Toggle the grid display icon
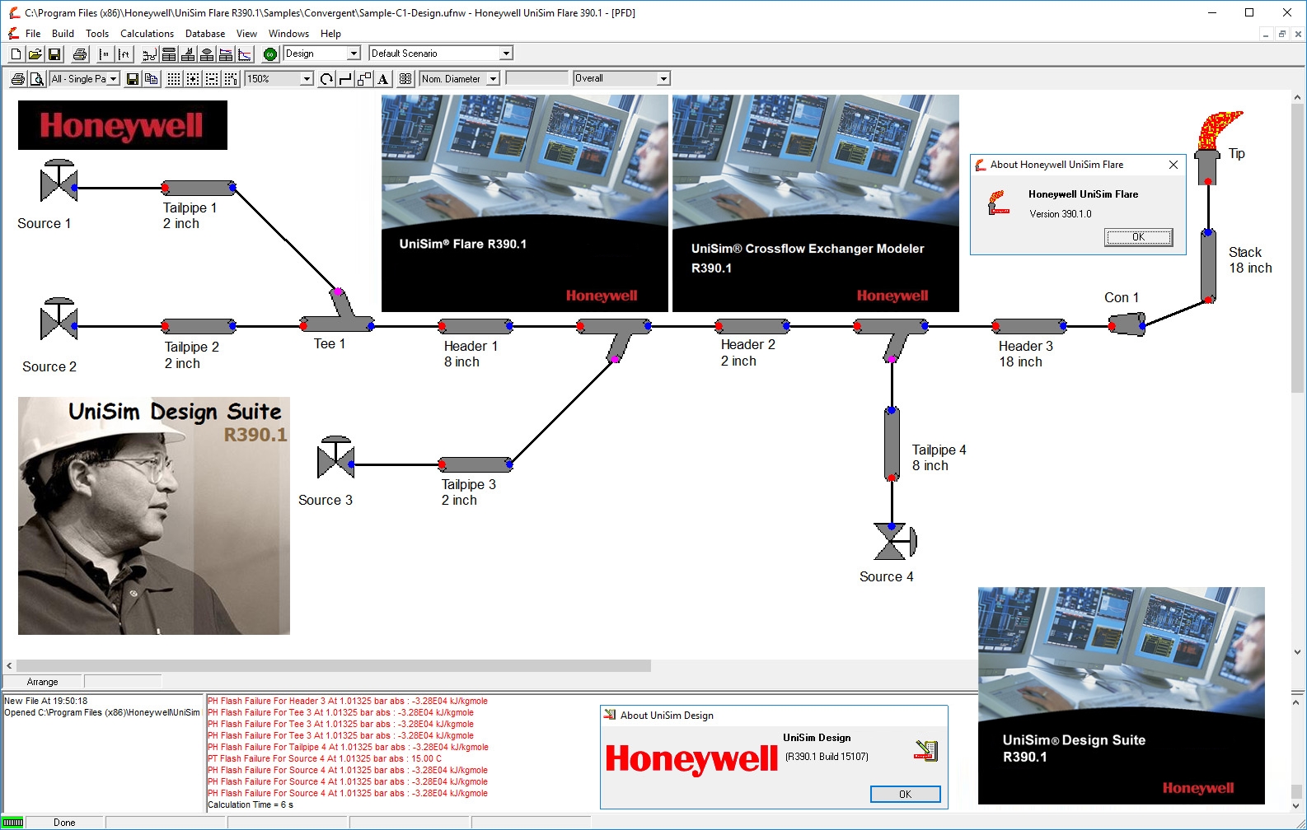Viewport: 1307px width, 830px height. click(174, 79)
